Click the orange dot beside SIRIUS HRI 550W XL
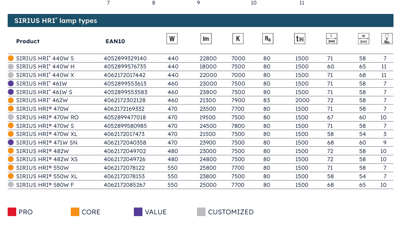The image size is (398, 226). (x=11, y=176)
